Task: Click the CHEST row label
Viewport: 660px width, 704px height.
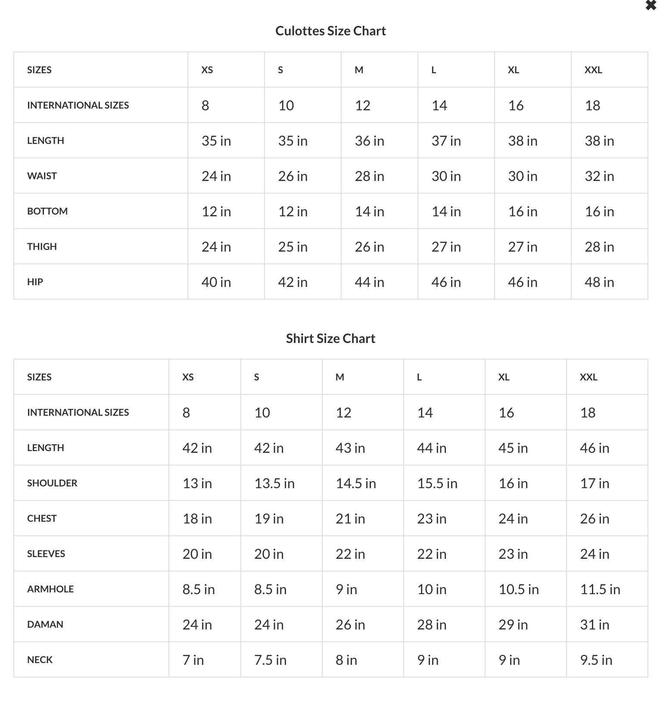Action: pyautogui.click(x=42, y=519)
